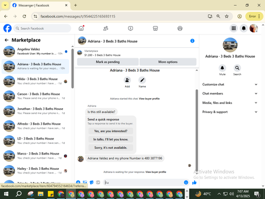Open Angelina Valdez conversation
The width and height of the screenshot is (265, 199).
click(x=36, y=51)
